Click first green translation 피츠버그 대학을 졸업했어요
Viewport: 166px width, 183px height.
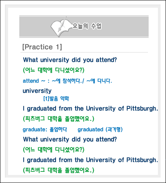(59, 119)
